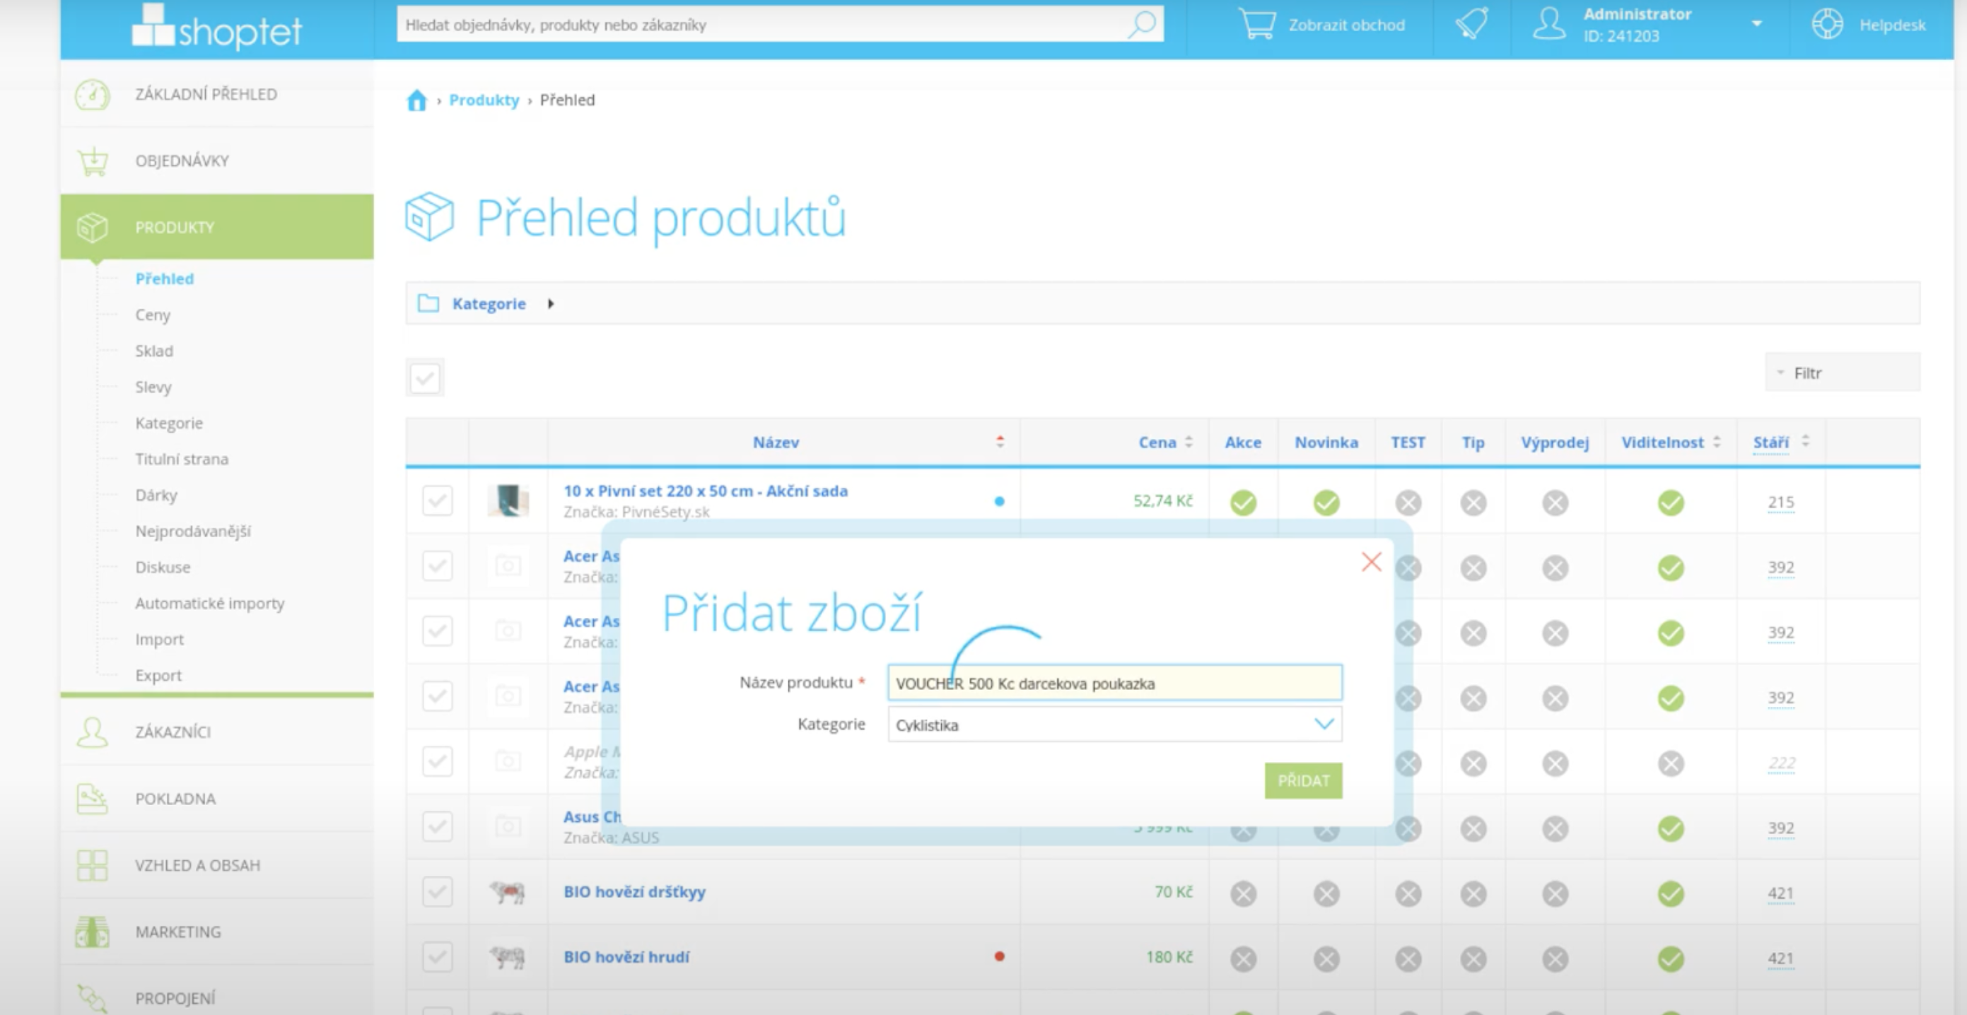This screenshot has width=1967, height=1015.
Task: Expand the Filtr panel
Action: point(1842,372)
